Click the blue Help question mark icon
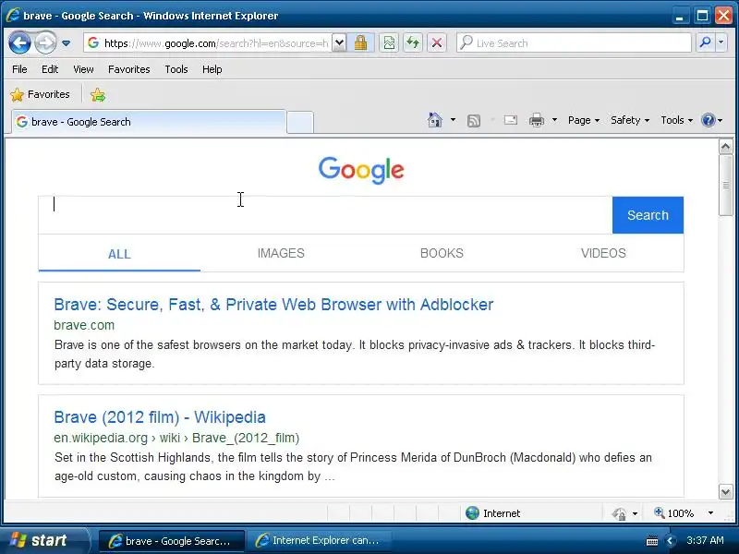Screen dimensions: 739x554 pos(708,120)
